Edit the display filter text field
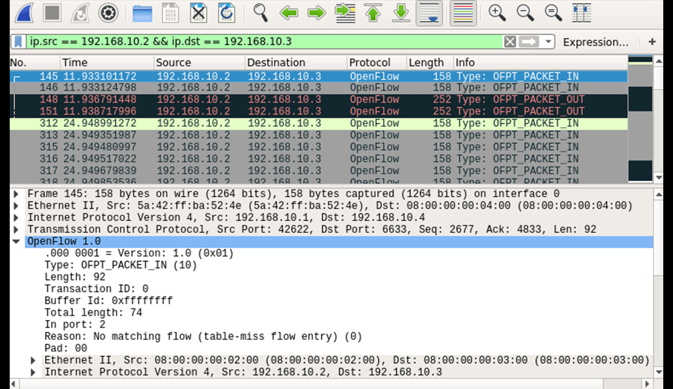Viewport: 673px width, 389px height. pyautogui.click(x=264, y=42)
